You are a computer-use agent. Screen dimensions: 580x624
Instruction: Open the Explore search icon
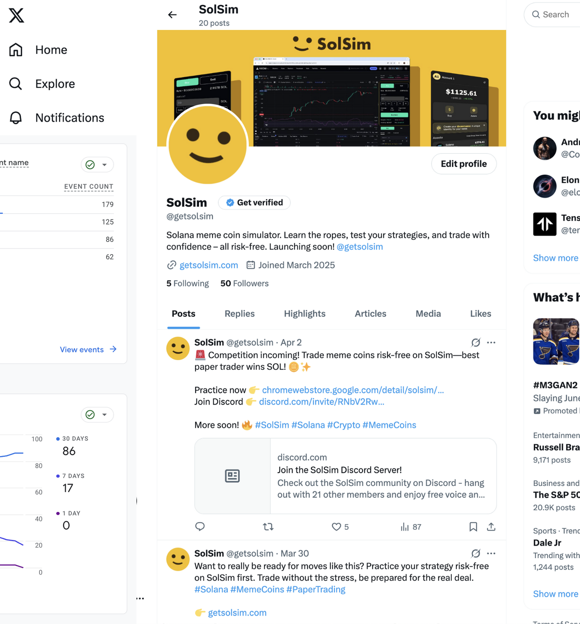coord(16,84)
